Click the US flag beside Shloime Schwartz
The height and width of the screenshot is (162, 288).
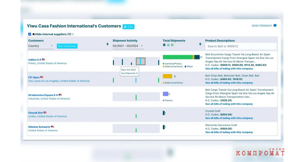53,127
